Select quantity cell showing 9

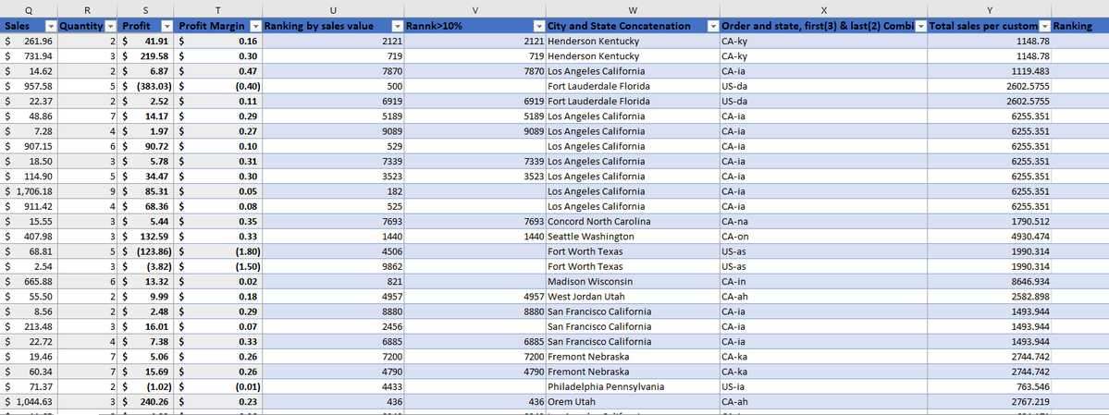click(x=88, y=191)
